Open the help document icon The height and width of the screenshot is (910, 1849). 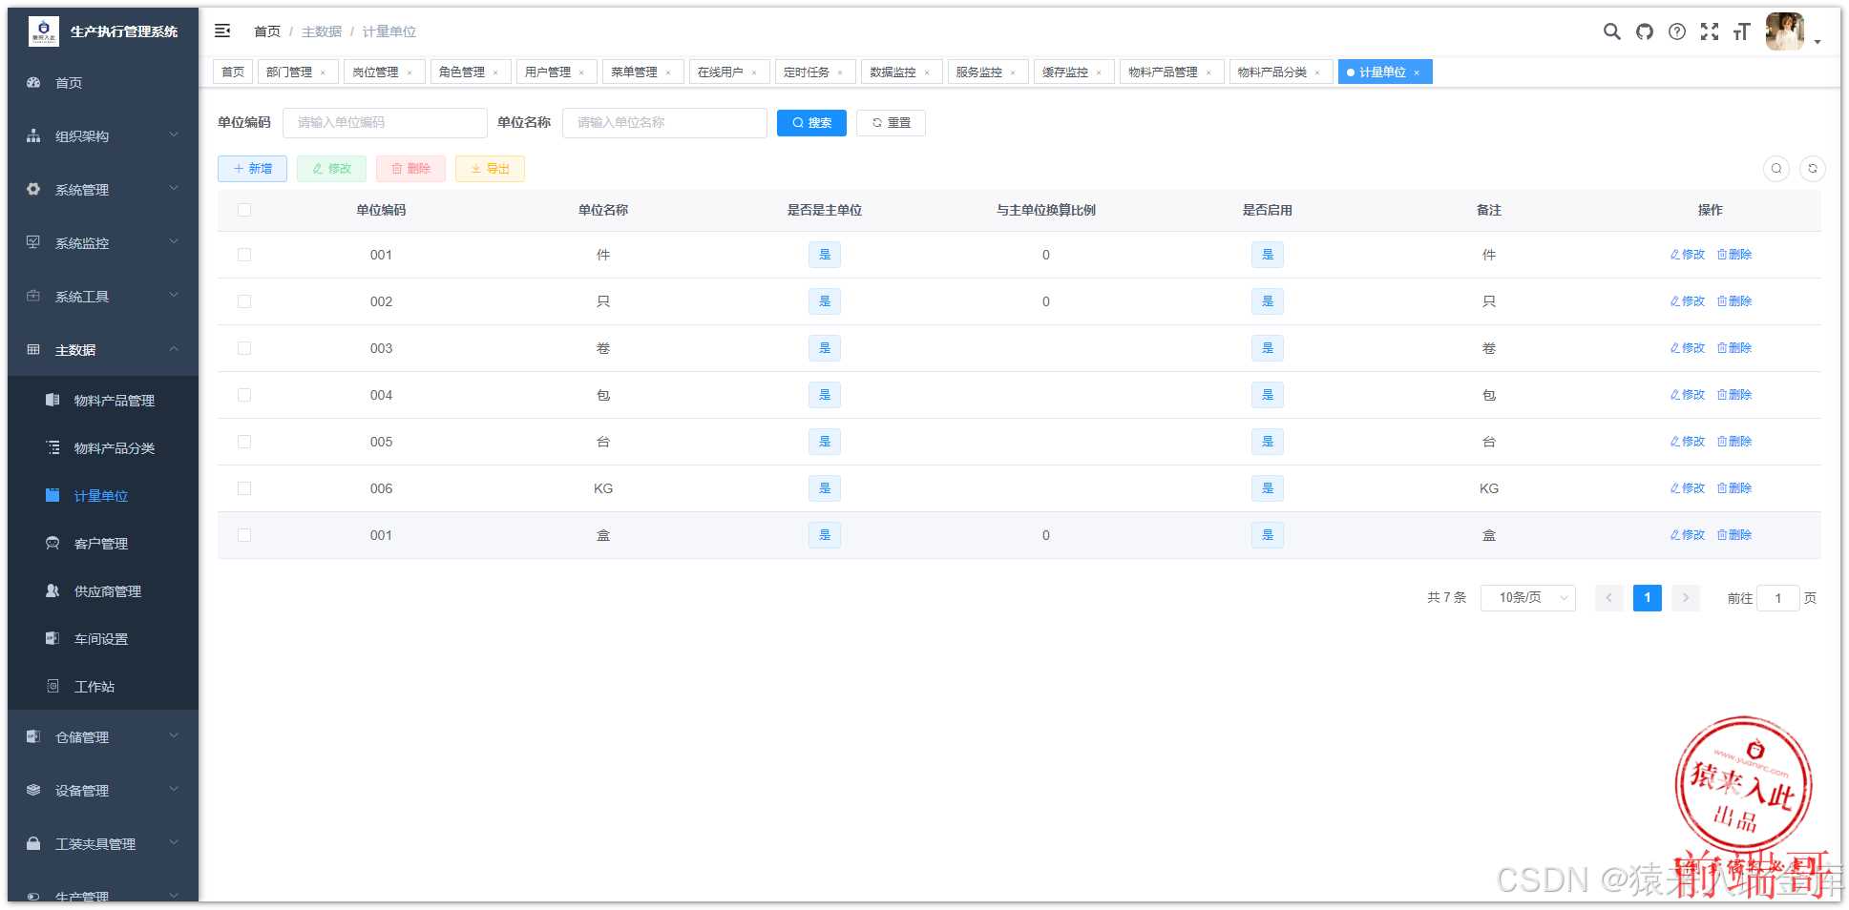[1676, 31]
